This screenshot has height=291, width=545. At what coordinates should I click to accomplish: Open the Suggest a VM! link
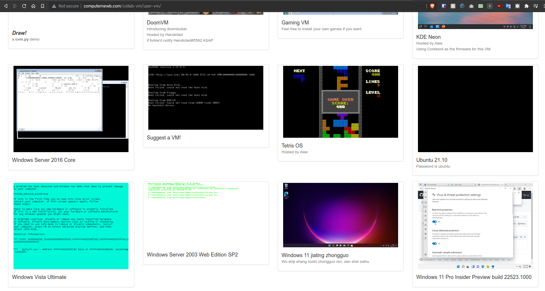[x=164, y=138]
